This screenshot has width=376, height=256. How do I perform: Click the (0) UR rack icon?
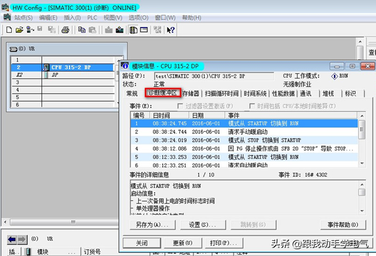(x=14, y=49)
